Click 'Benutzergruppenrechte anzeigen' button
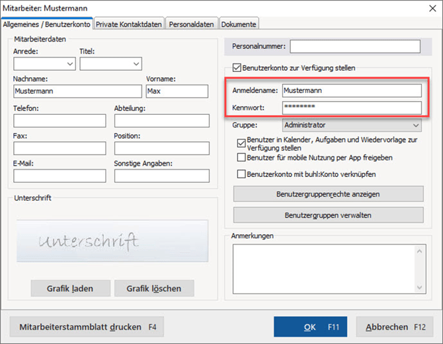Screen dimensions: 443x344 click(328, 194)
